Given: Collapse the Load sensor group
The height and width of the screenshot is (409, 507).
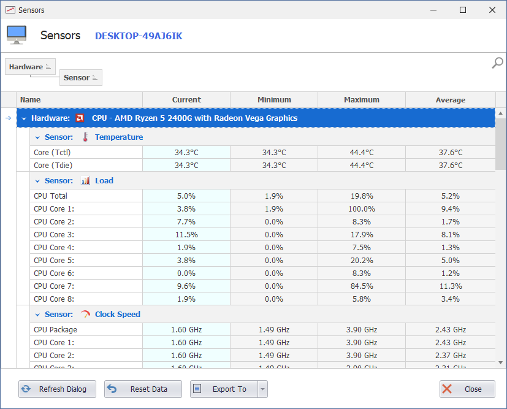Looking at the screenshot, I should click(37, 181).
